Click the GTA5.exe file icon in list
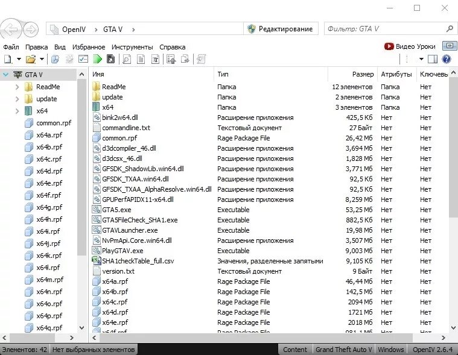Viewport: 458px width, 355px height. [97, 209]
